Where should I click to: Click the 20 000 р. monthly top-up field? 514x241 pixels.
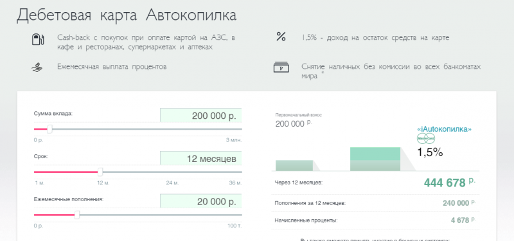coord(201,201)
